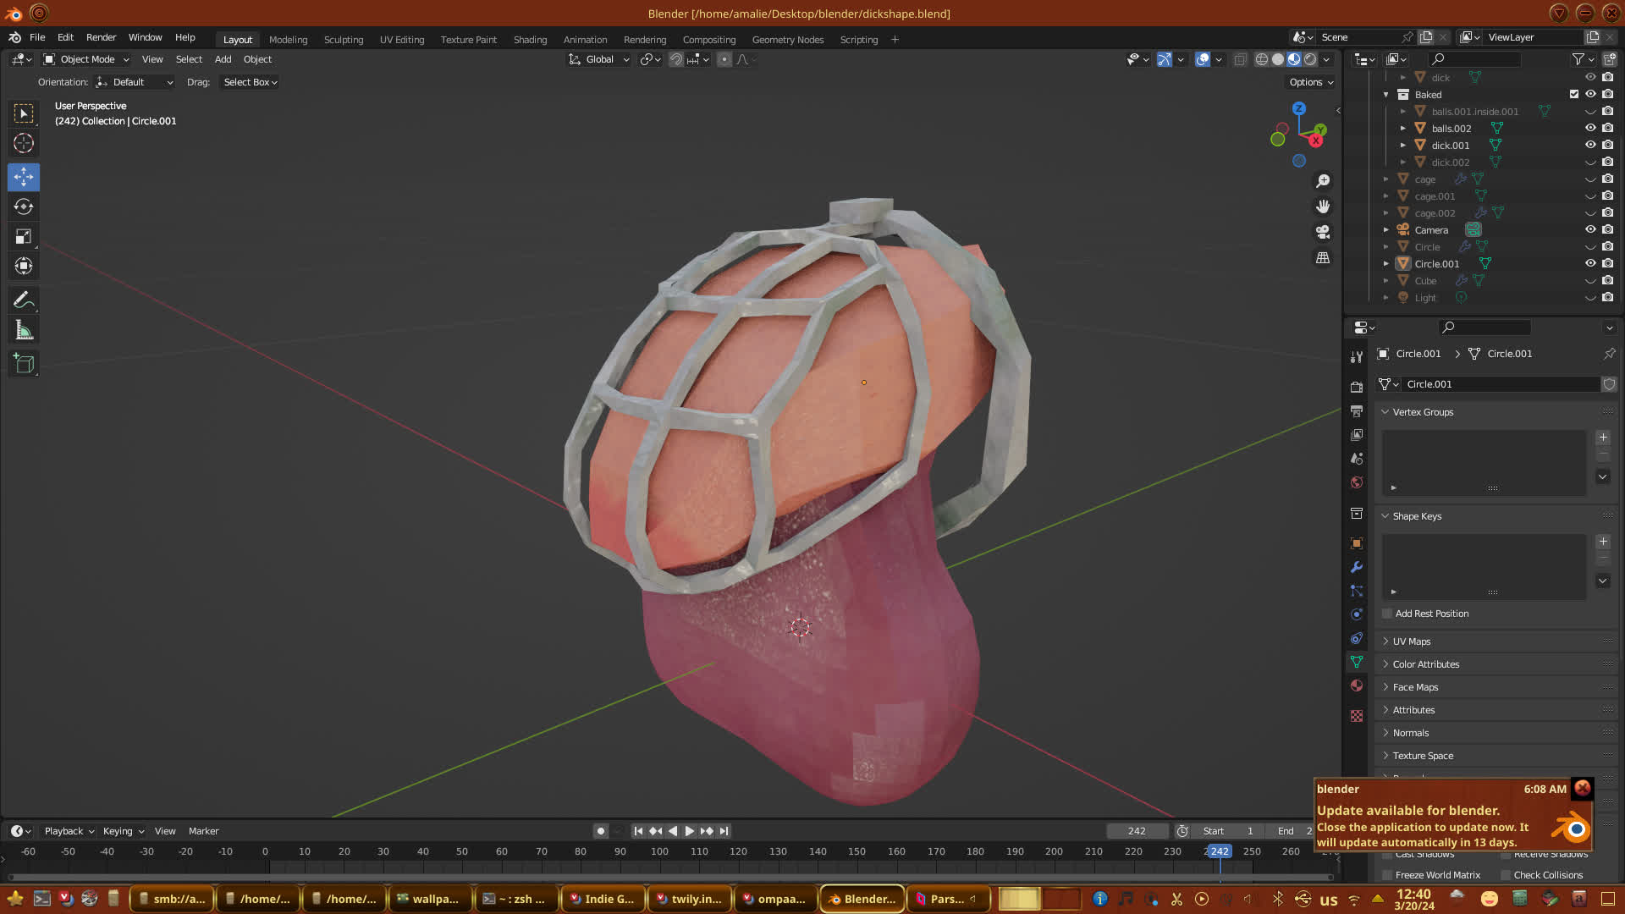Activate the Annotate tool
1625x914 pixels.
(x=24, y=300)
